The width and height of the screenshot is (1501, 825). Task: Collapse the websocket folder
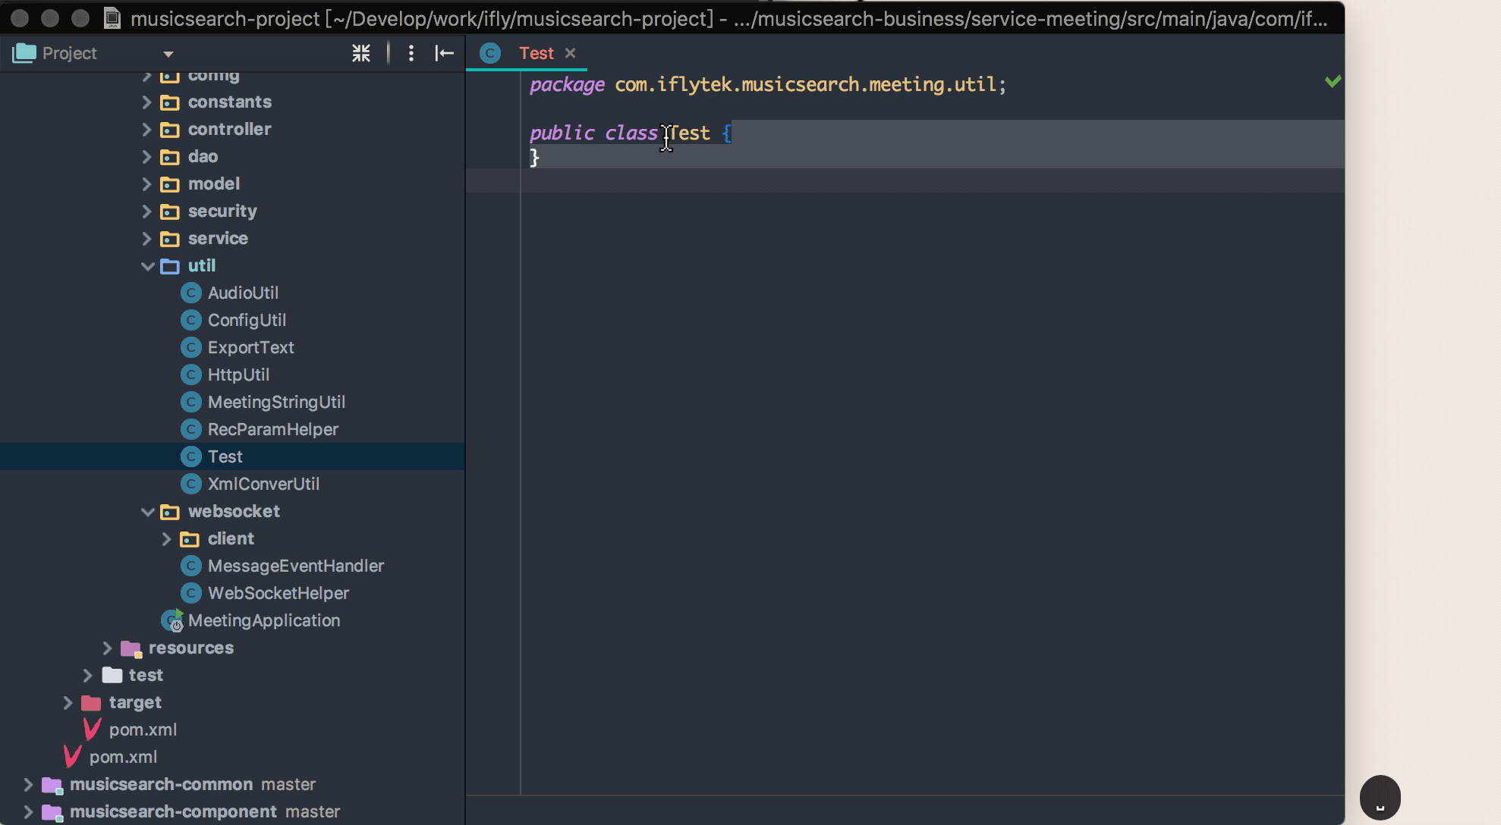coord(147,512)
